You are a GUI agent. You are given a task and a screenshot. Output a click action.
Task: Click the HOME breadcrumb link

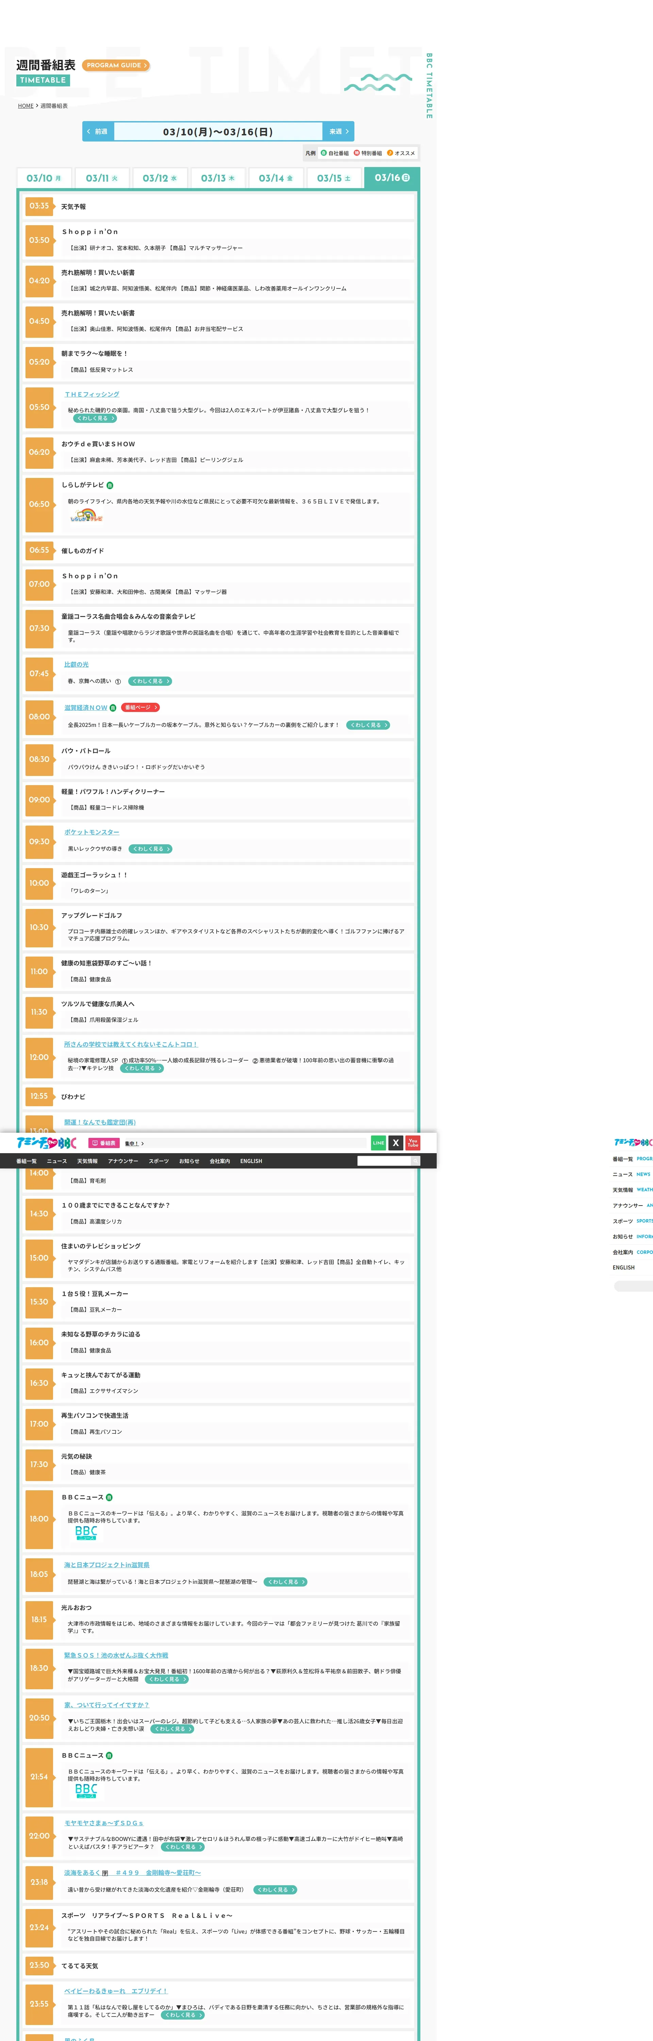26,106
